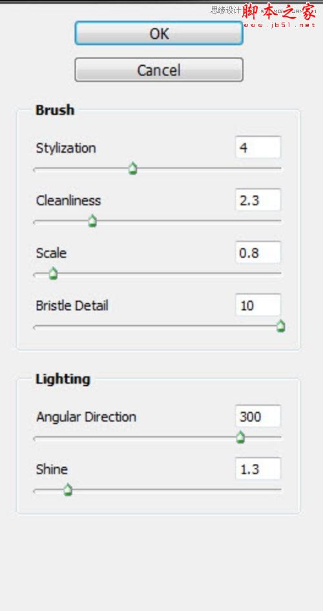Confirm the filter with the OK button
This screenshot has height=611, width=323.
coord(159,33)
